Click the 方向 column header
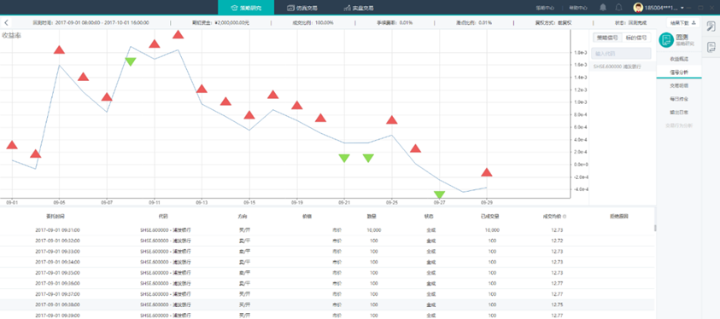Image resolution: width=720 pixels, height=319 pixels. [x=242, y=216]
